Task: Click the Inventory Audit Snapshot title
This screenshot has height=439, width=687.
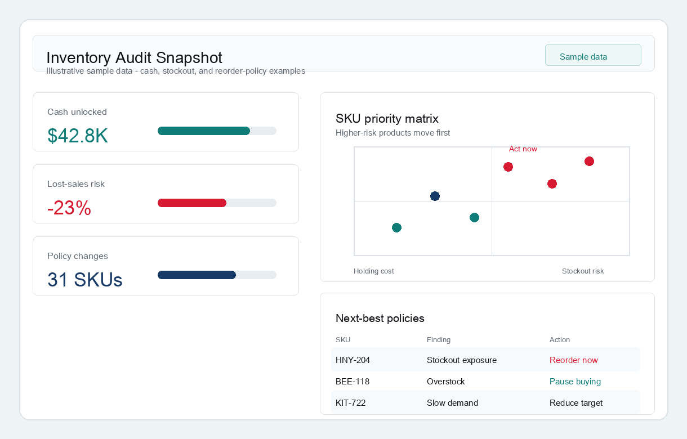Action: [134, 57]
